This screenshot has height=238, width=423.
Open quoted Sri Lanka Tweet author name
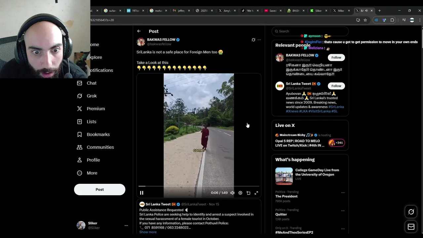click(x=158, y=204)
